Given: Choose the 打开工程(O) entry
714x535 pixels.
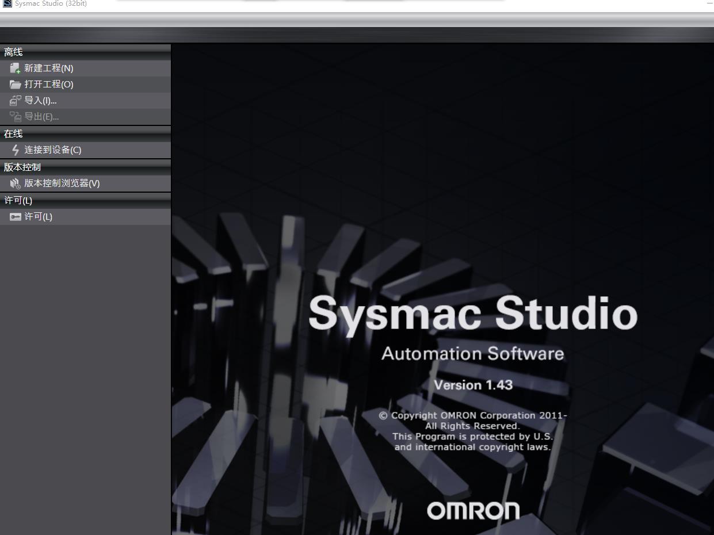Looking at the screenshot, I should [x=49, y=85].
